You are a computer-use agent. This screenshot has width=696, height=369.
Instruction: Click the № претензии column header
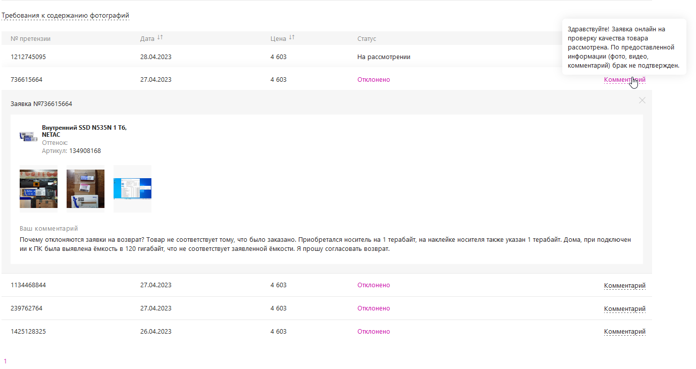pos(30,39)
